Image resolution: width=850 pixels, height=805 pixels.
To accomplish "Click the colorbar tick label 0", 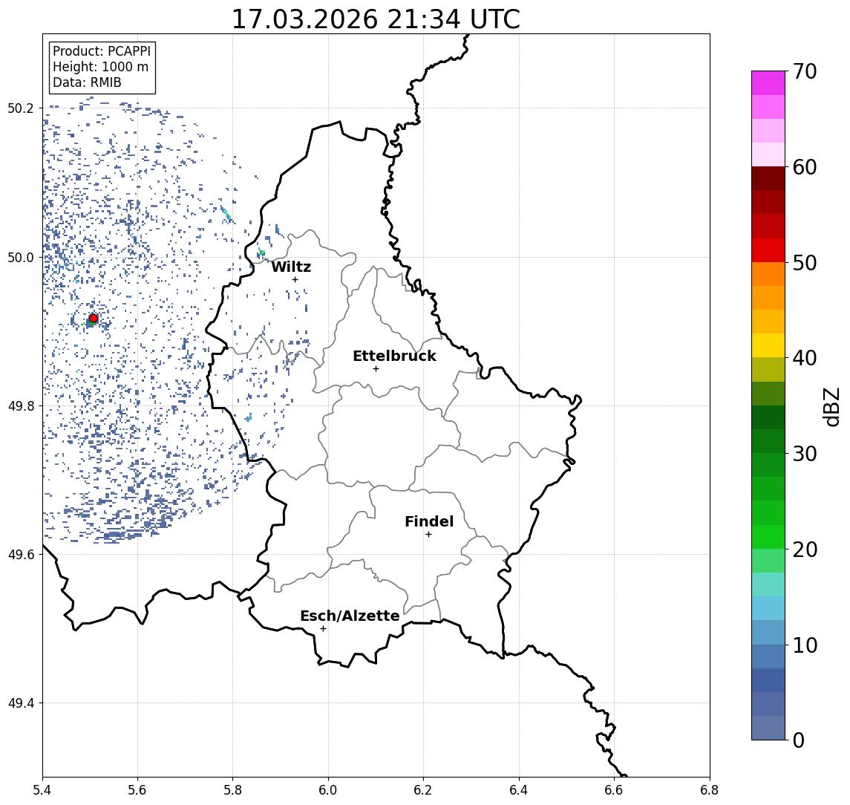I will point(799,740).
